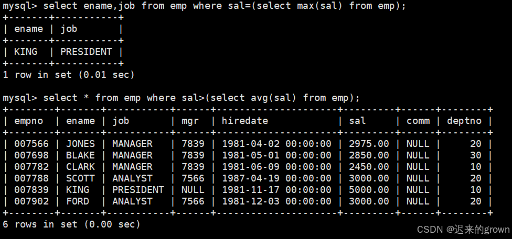The image size is (512, 239).
Task: Click the name 'SCOTT'
Action: pyautogui.click(x=80, y=178)
